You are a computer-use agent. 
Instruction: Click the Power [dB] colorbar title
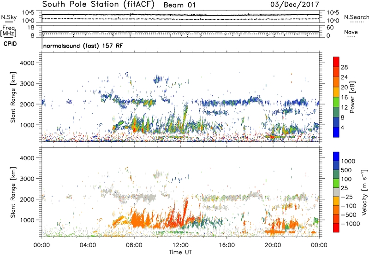click(x=352, y=97)
